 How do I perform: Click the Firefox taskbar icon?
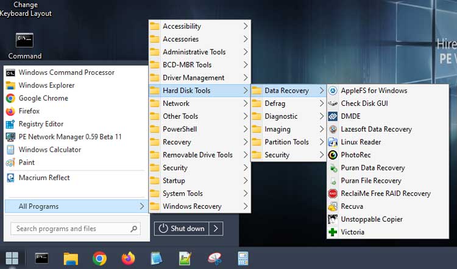[128, 258]
